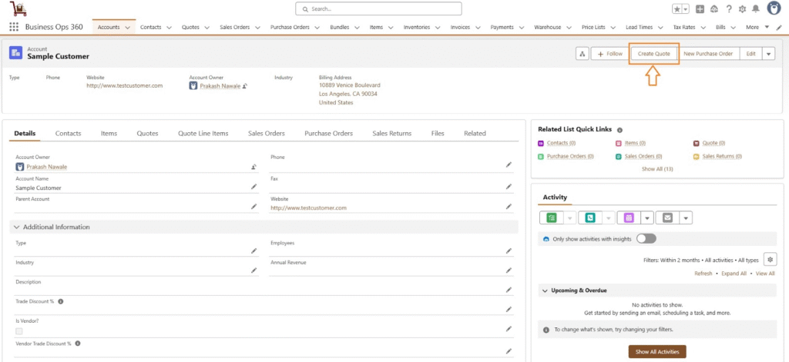The height and width of the screenshot is (362, 789).
Task: Expand the Sales Orders nav dropdown
Action: (x=259, y=28)
